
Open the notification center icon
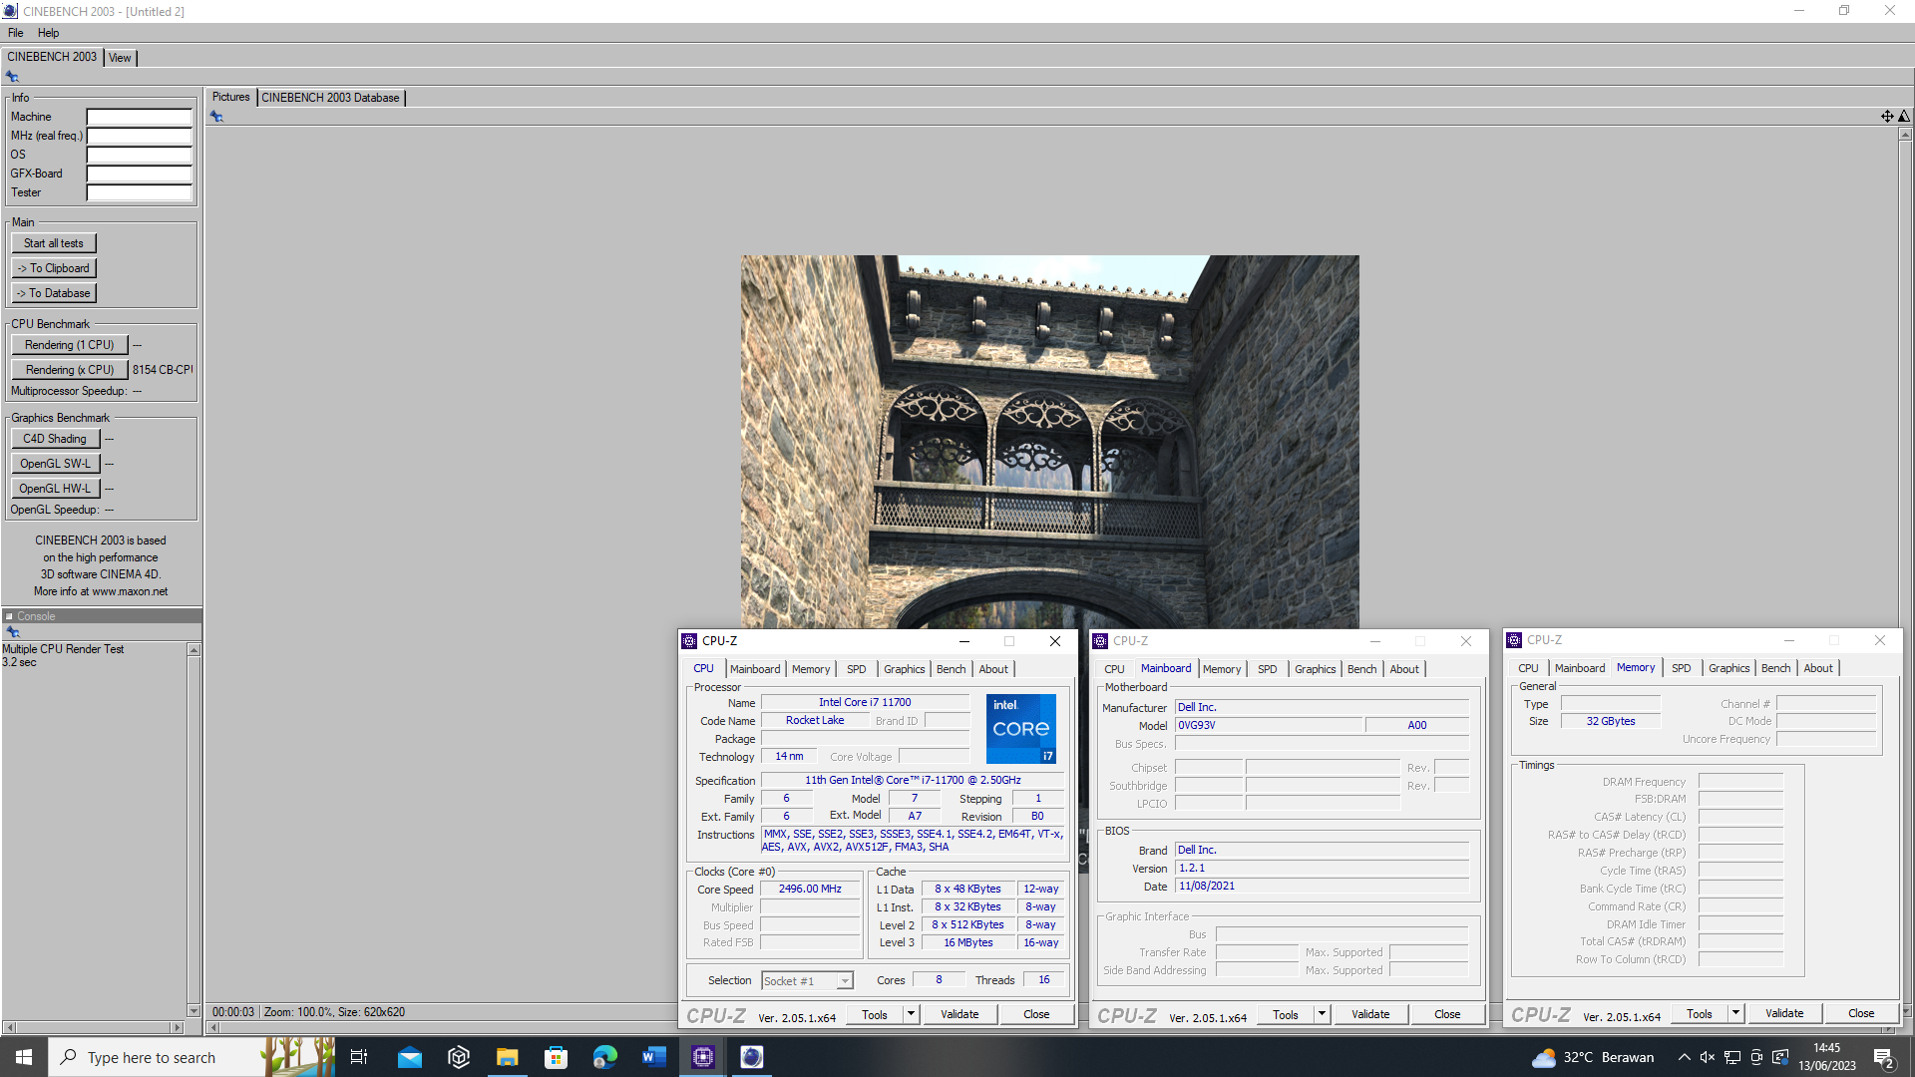pos(1884,1058)
